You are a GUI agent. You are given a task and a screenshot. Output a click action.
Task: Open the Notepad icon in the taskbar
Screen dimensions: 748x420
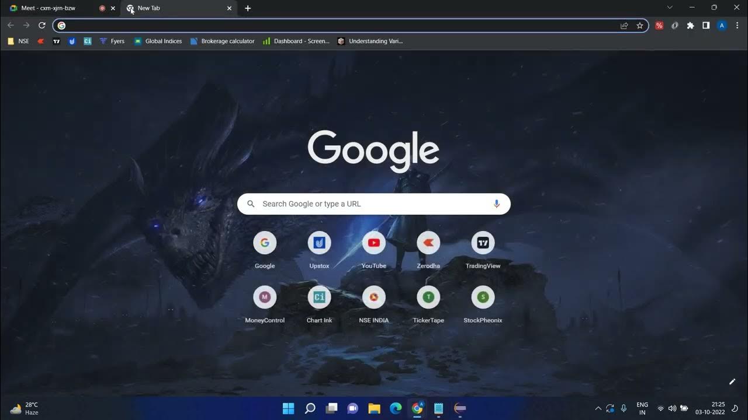(x=439, y=408)
